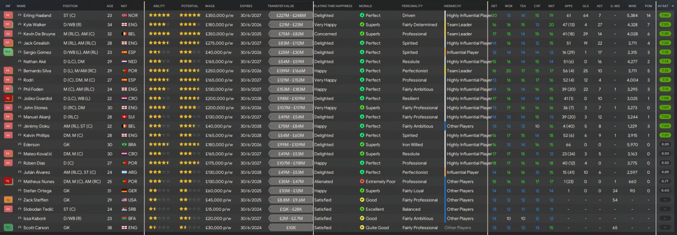Viewport: 677px width, 235px height.
Task: Click the USA flag in Zack Steffen's row
Action: 124,200
